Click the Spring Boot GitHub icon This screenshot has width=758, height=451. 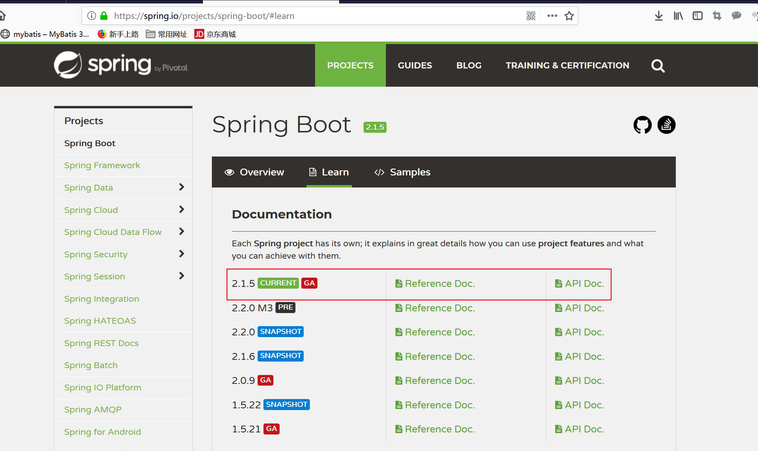pyautogui.click(x=642, y=125)
